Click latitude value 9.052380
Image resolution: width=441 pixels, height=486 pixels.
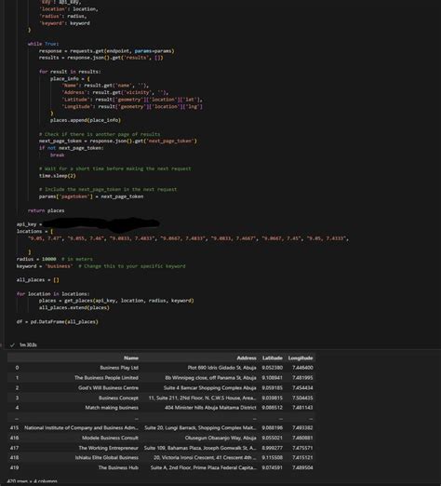pyautogui.click(x=272, y=368)
